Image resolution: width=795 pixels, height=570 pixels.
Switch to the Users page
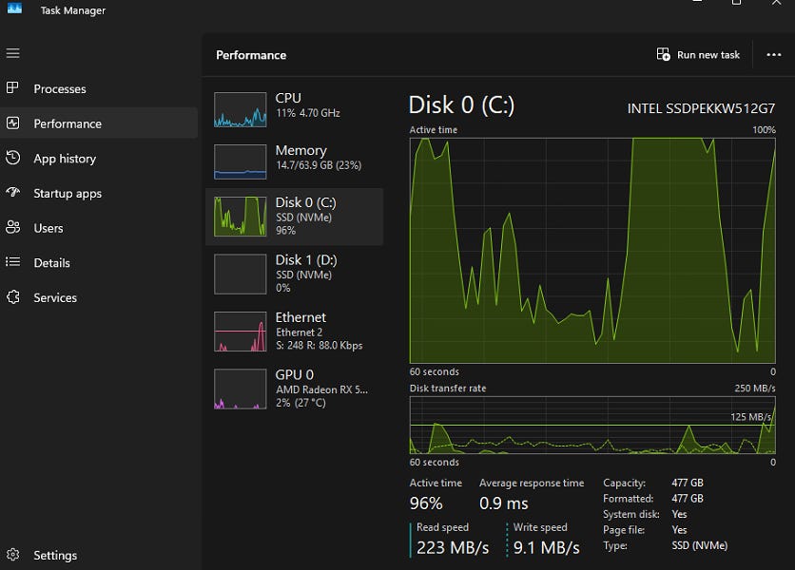pos(48,228)
